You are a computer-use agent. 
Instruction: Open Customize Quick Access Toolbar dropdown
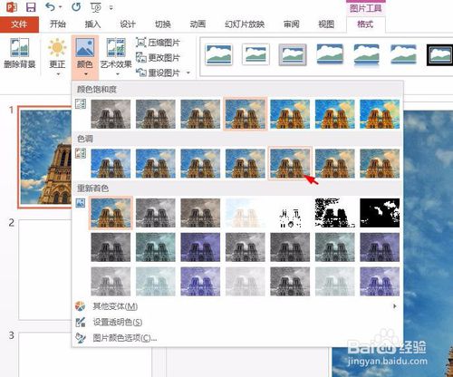[x=111, y=7]
